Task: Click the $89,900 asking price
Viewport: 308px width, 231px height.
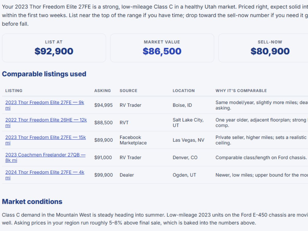Action: coord(103,140)
